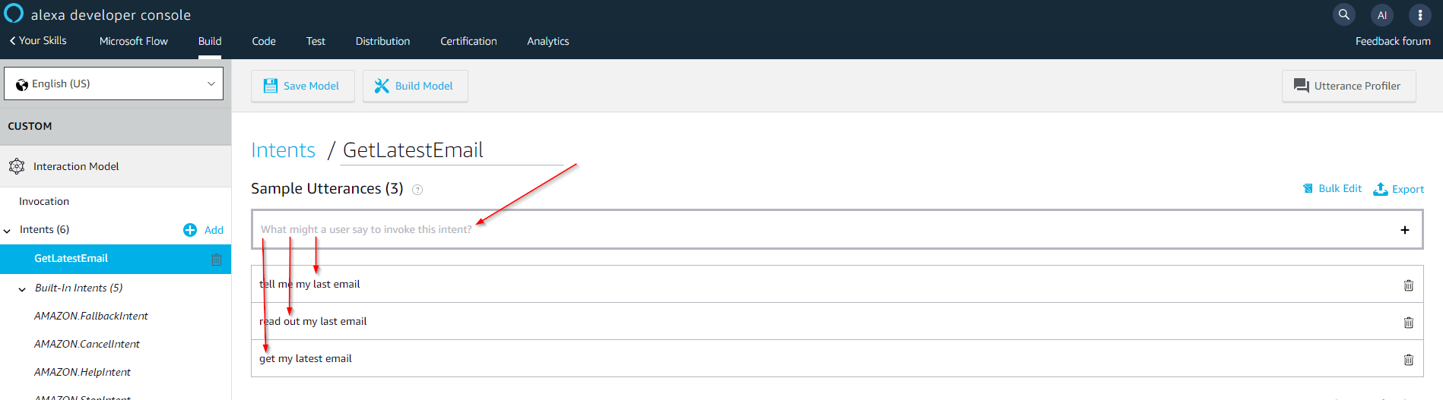
Task: Click the search magnifier icon in header
Action: point(1344,14)
